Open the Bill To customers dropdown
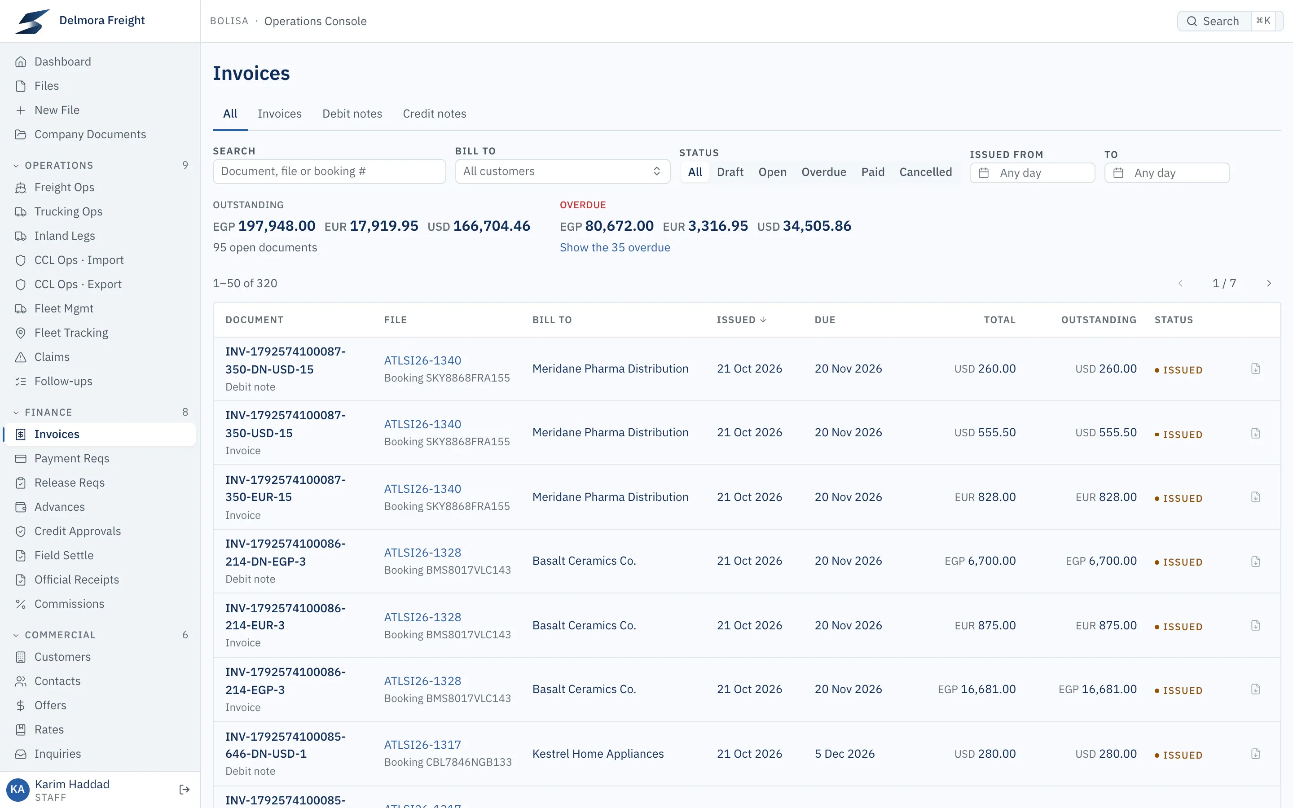Screen dimensions: 1293x808 (563, 171)
